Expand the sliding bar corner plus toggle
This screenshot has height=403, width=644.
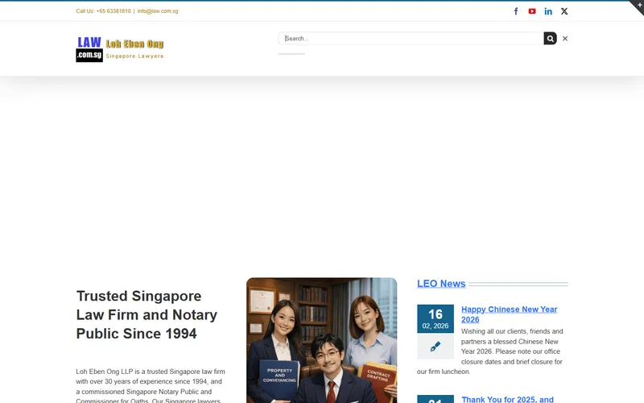pyautogui.click(x=638, y=6)
